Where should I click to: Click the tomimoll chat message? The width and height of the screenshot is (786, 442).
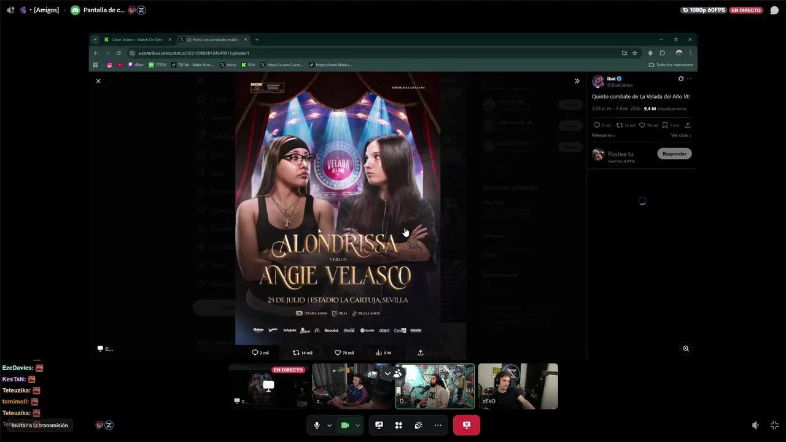pos(21,401)
